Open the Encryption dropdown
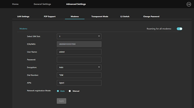The height and width of the screenshot is (108, 194). coord(79,67)
